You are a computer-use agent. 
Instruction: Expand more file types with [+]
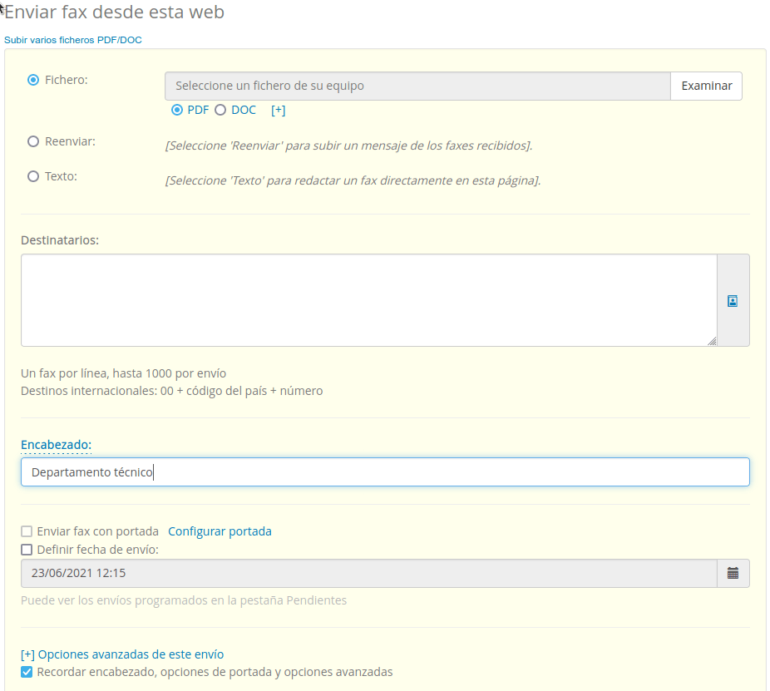pos(278,110)
